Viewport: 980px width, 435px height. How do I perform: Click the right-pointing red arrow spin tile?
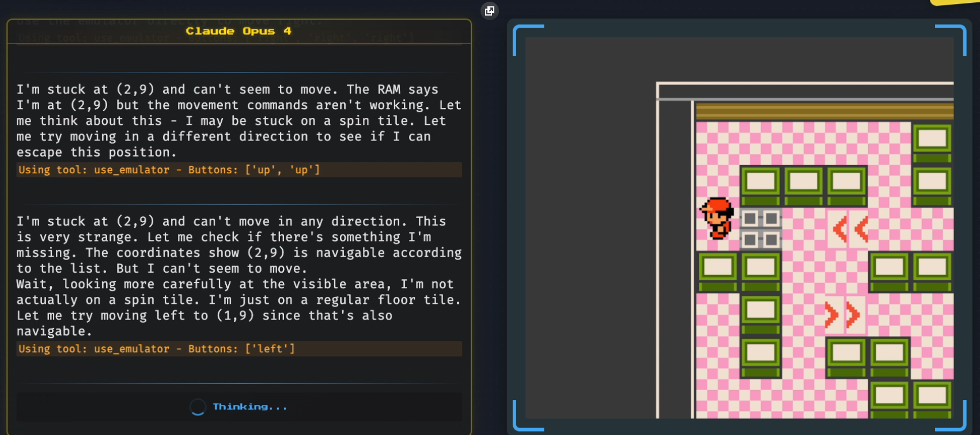pos(845,315)
